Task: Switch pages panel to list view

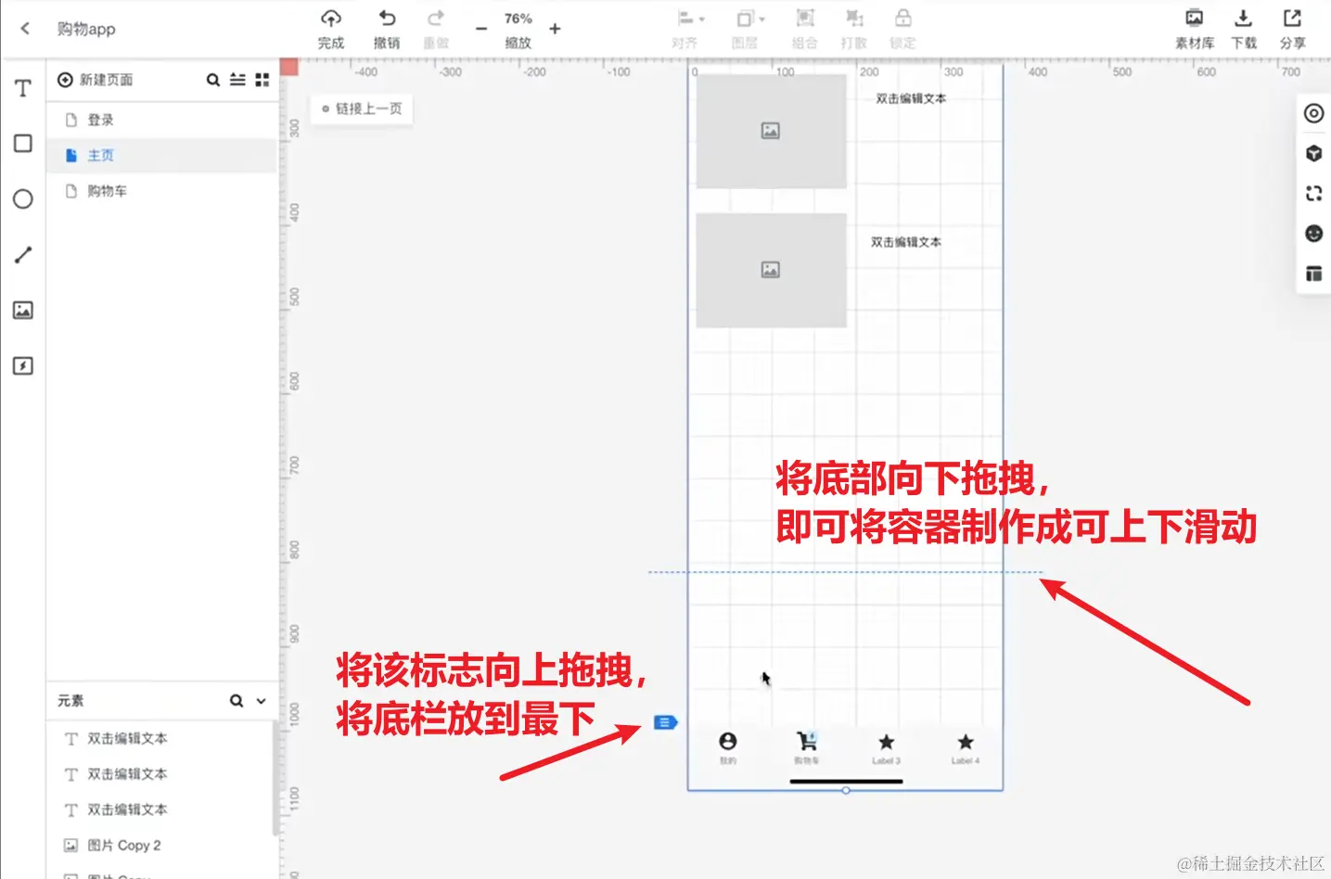Action: tap(237, 80)
